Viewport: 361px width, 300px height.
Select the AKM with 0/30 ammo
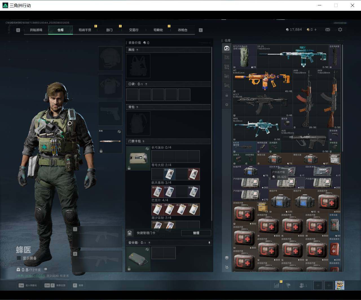[329, 99]
